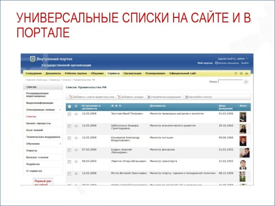275x206 pixels.
Task: Open row actions menu for Коновалов Александр
Action: pos(76,138)
